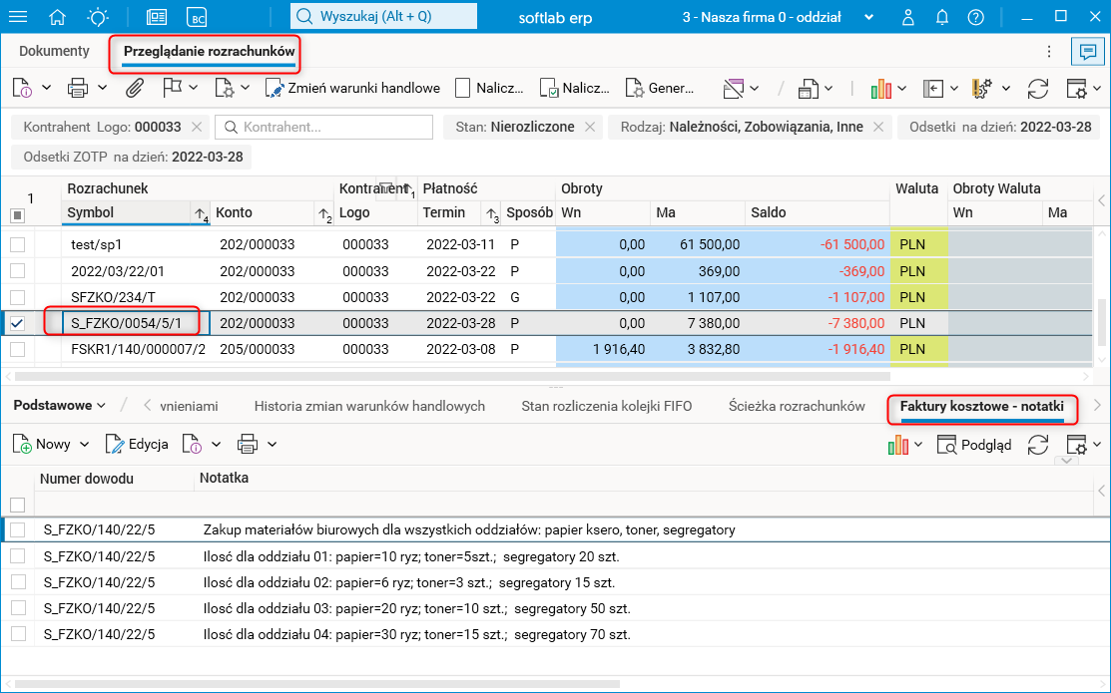The width and height of the screenshot is (1111, 693).
Task: Click the Podgląd button
Action: pyautogui.click(x=974, y=445)
